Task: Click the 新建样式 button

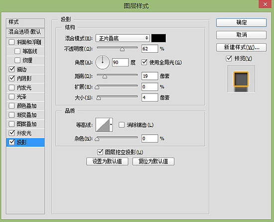Action: point(241,47)
